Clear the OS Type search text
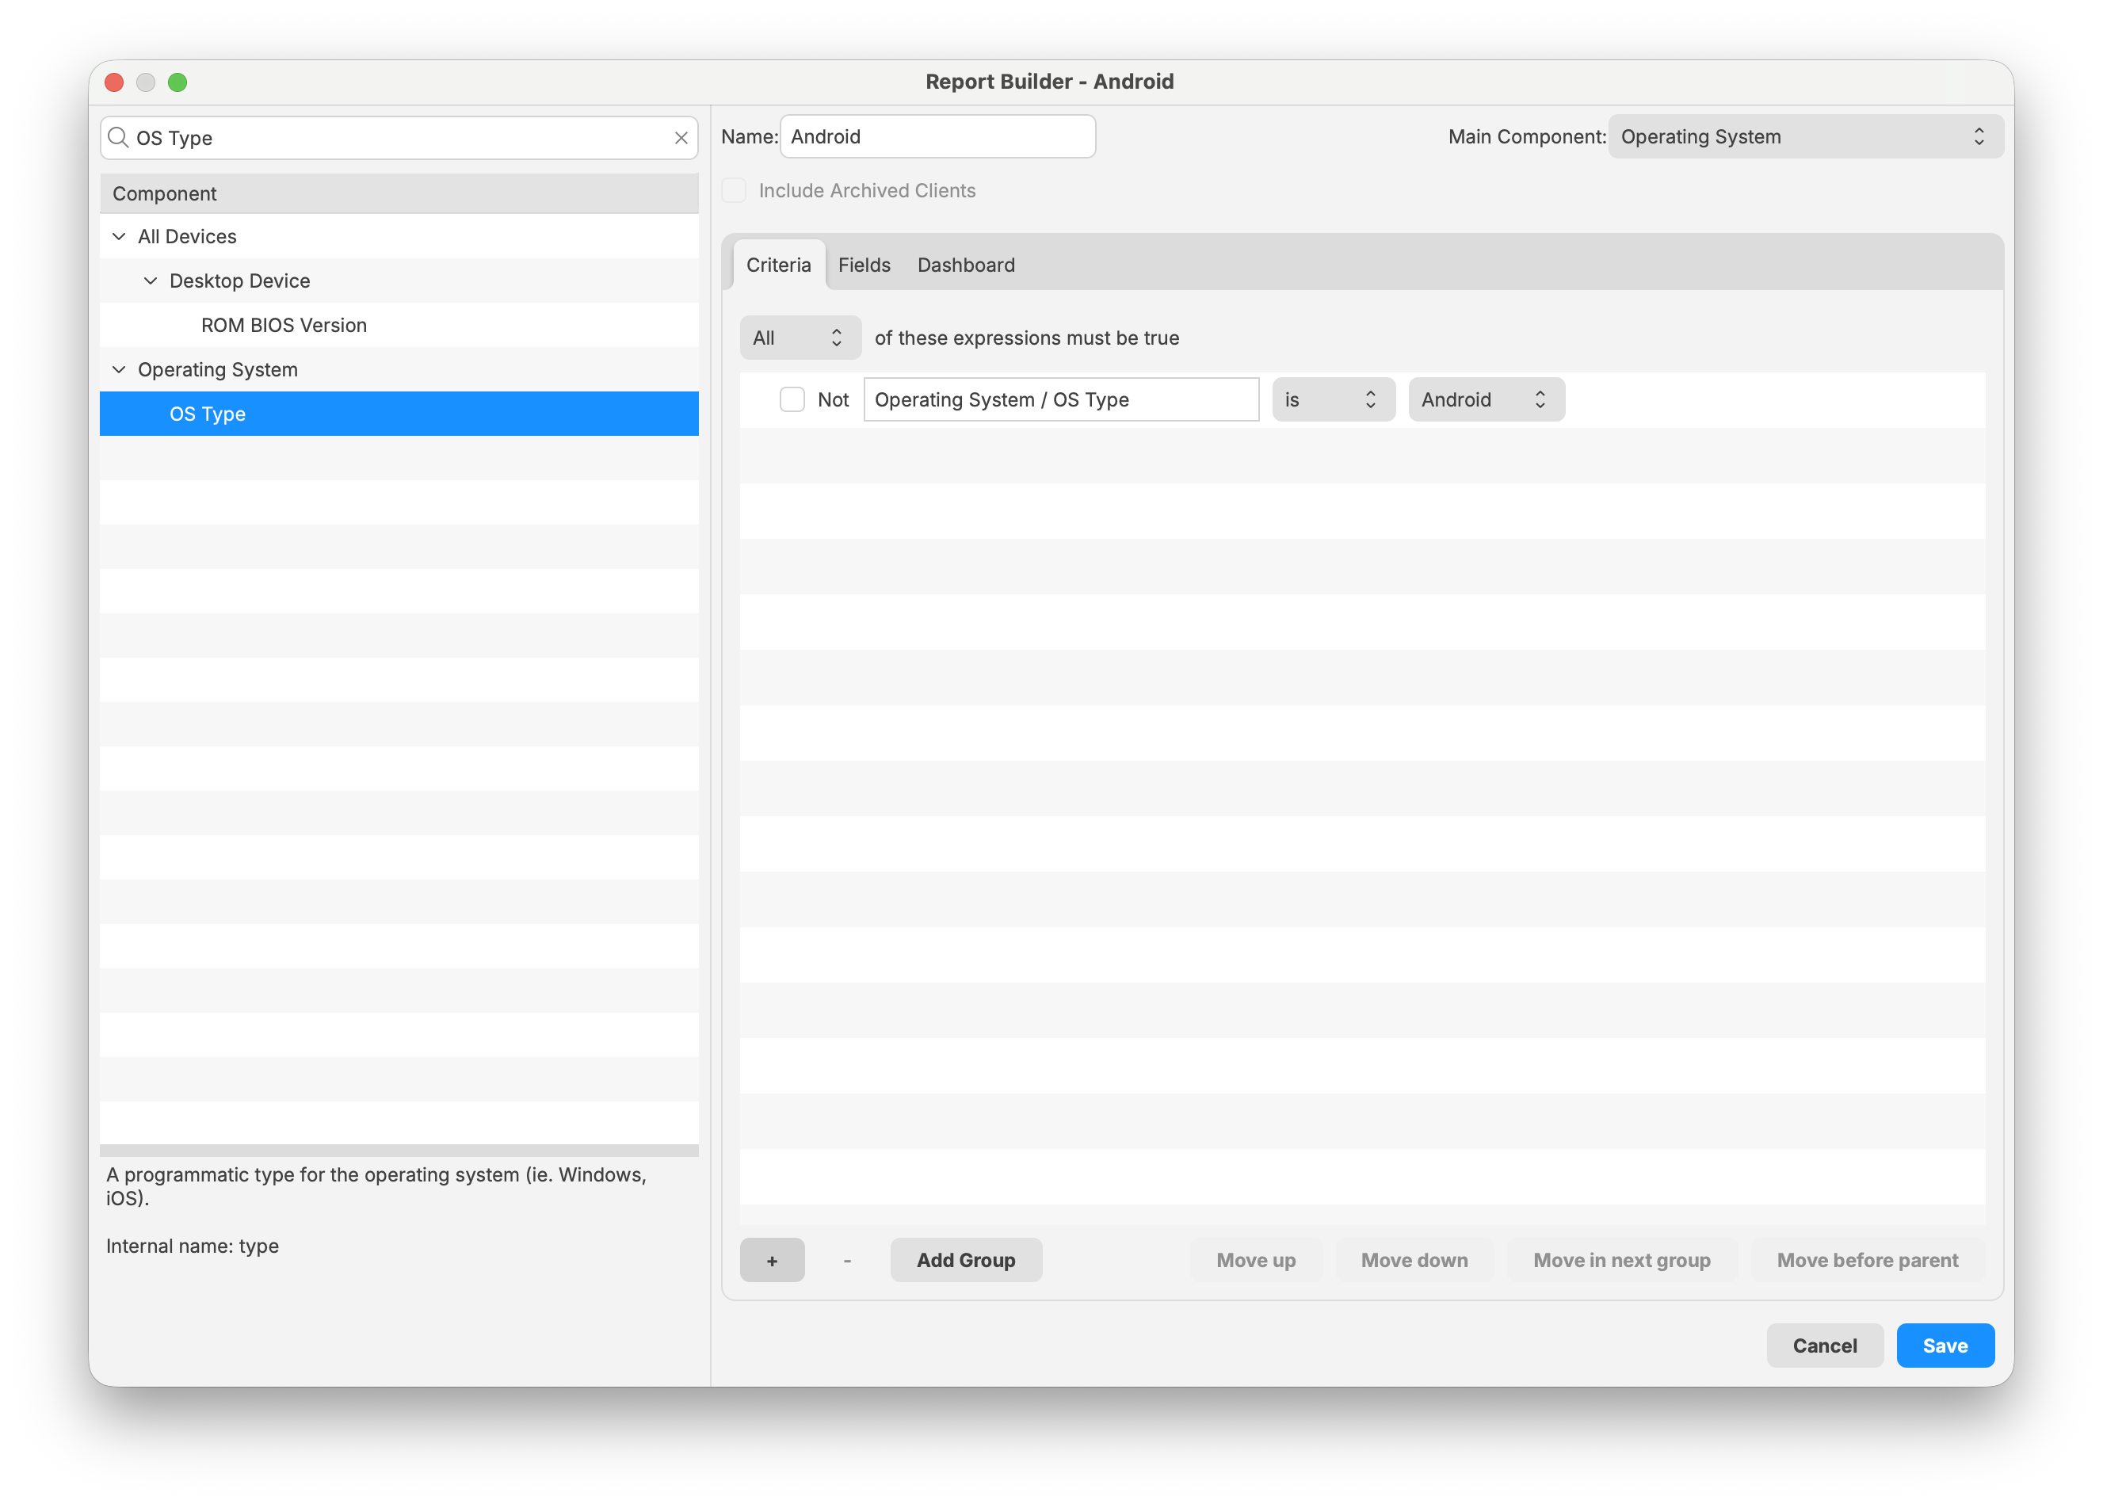The image size is (2103, 1504). (681, 138)
